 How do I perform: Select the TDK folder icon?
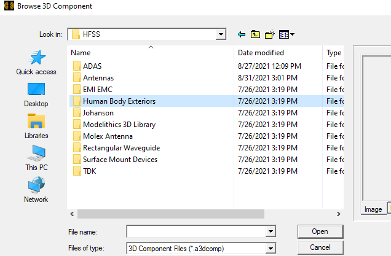(77, 171)
